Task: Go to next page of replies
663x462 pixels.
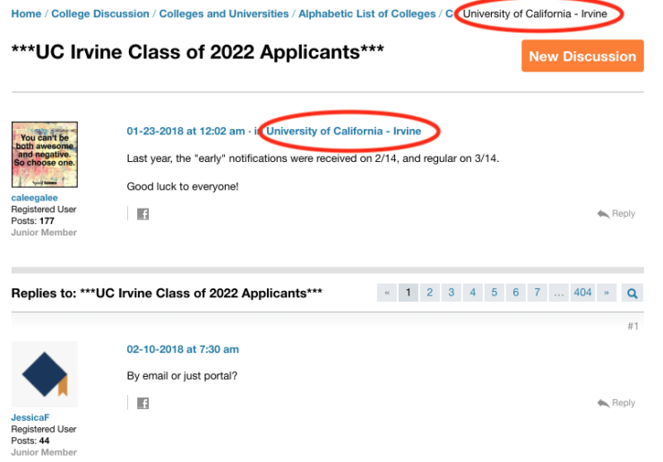Action: click(607, 293)
